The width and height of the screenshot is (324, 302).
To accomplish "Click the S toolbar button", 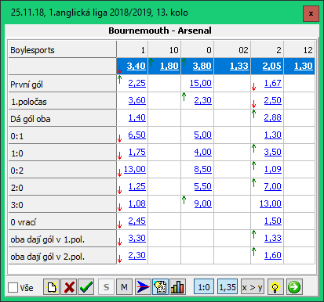I will [x=106, y=287].
